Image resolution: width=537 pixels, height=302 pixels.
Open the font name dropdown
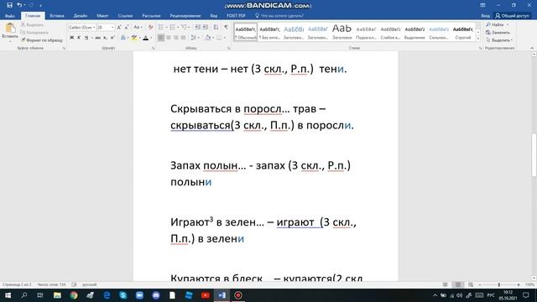[94, 27]
